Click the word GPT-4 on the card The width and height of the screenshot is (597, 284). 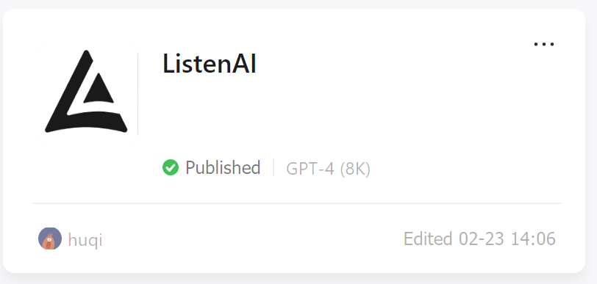(310, 169)
